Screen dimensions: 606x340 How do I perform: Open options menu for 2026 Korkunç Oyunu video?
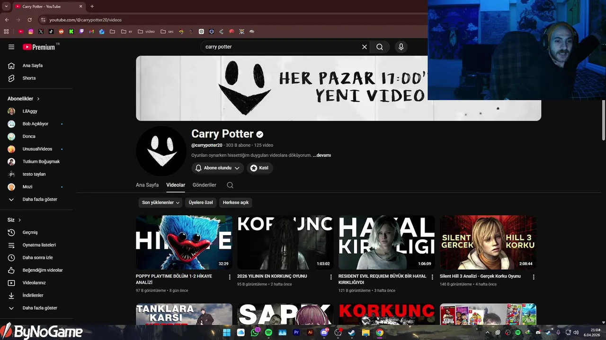[x=331, y=277]
